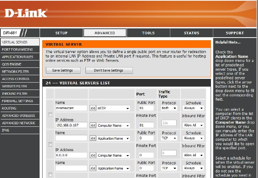
Task: Open first row Schedule Always dropdown
Action: click(193, 108)
